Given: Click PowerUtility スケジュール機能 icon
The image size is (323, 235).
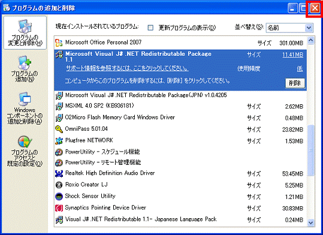Looking at the screenshot, I should click(59, 152).
